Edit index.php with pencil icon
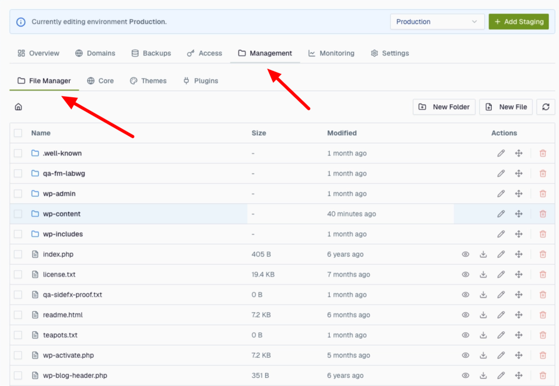The width and height of the screenshot is (559, 386). (501, 254)
